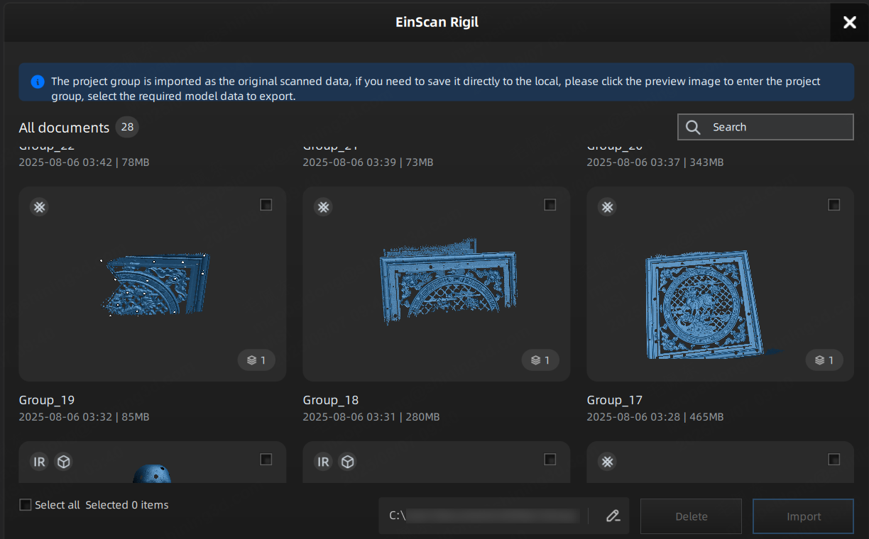The height and width of the screenshot is (539, 869).
Task: Click the pencil icon to edit path
Action: point(613,516)
